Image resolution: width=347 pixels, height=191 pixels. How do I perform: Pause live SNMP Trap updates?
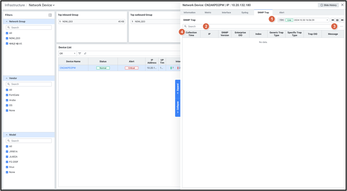[x=337, y=20]
